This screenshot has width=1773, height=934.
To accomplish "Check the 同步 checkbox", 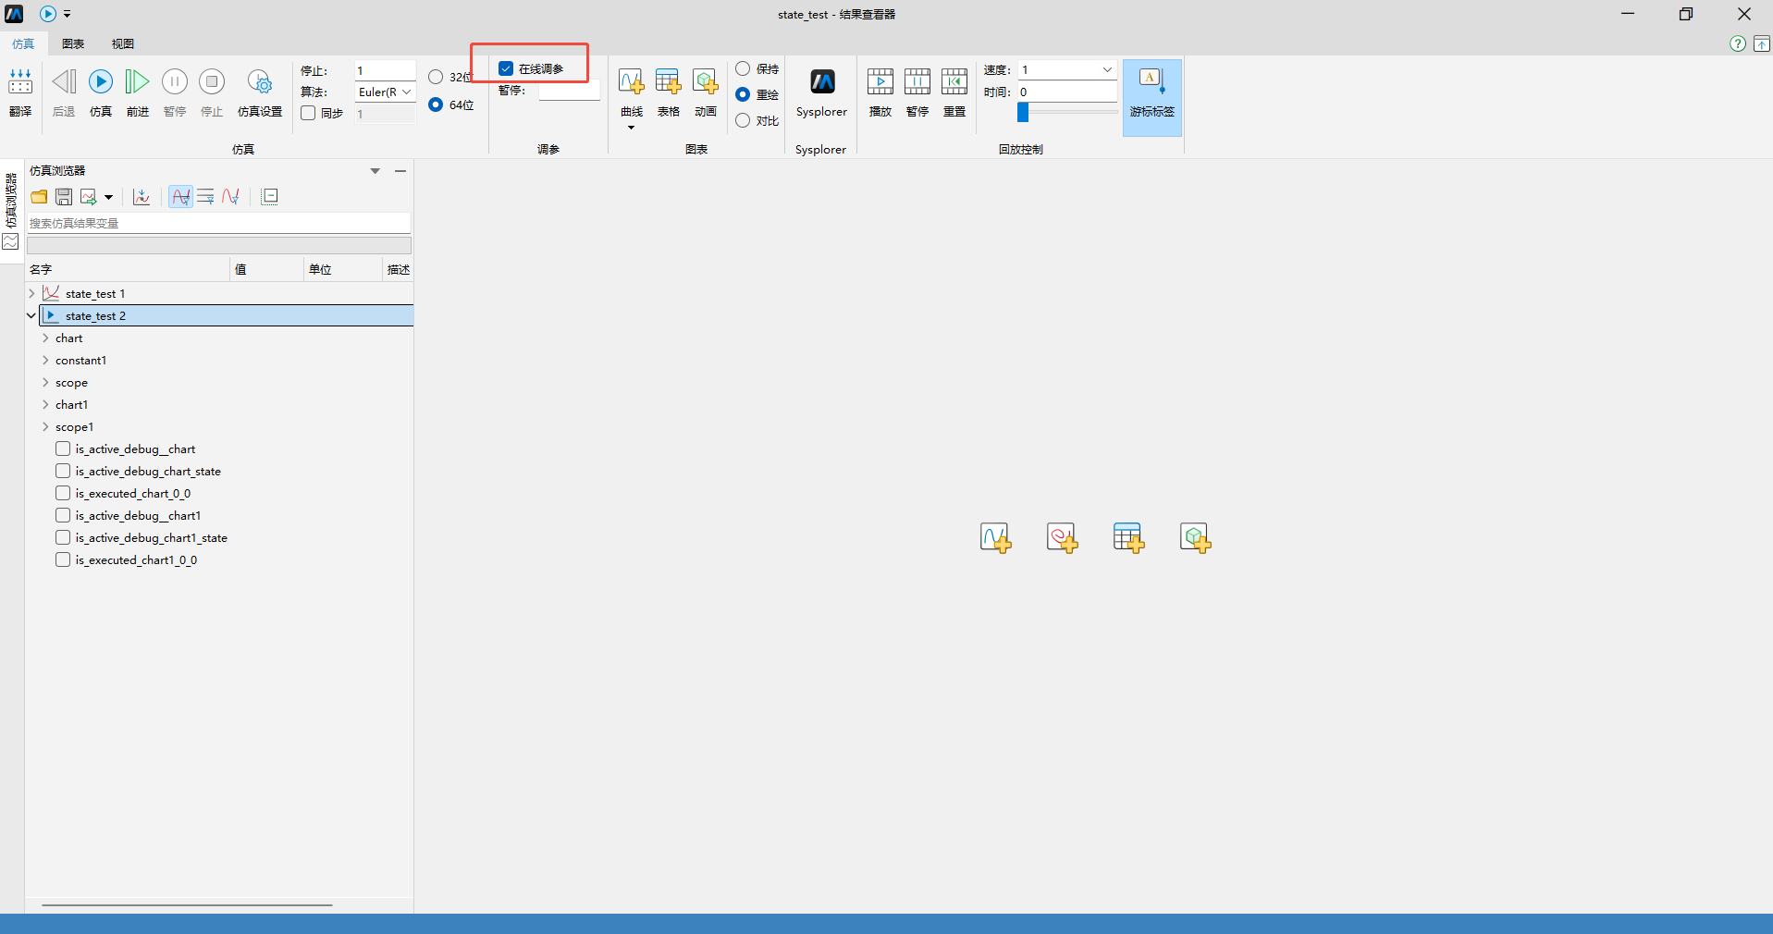I will coord(309,113).
